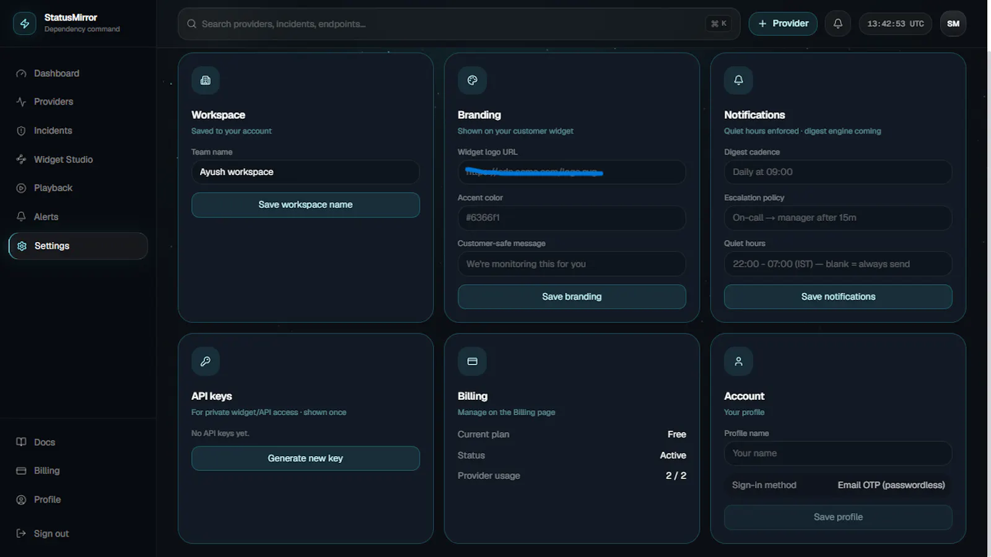Open Dashboard from the sidebar
991x557 pixels.
(x=78, y=74)
